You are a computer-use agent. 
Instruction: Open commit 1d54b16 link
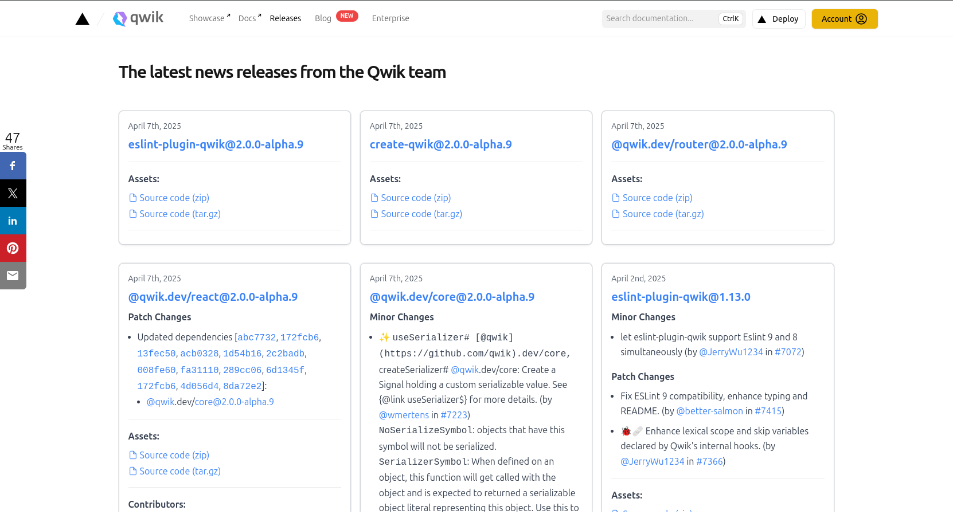point(243,354)
